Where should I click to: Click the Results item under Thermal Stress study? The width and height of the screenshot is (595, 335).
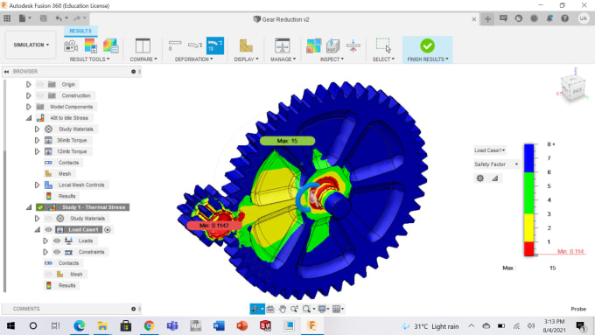point(66,285)
